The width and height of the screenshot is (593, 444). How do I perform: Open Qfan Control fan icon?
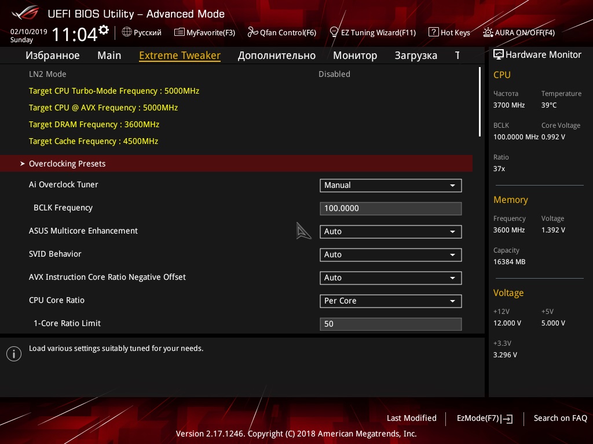(252, 32)
